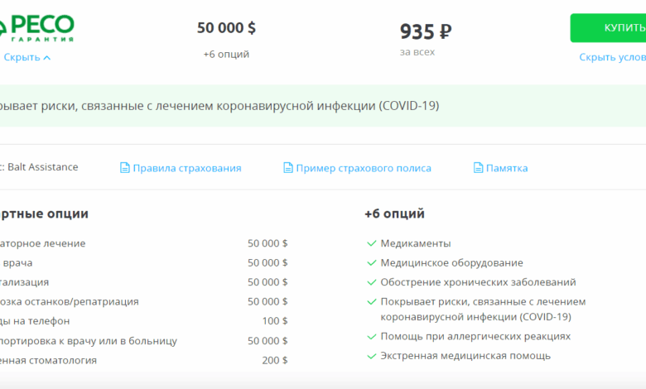Viewport: 646px width, 389px height.
Task: Click the document icon beside Памятка
Action: click(x=478, y=168)
